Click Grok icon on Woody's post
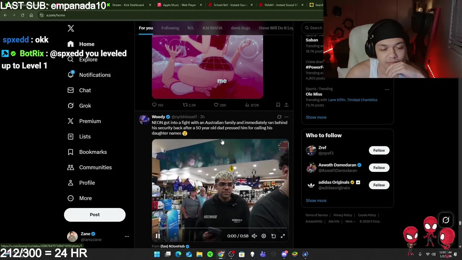This screenshot has width=462, height=260. (x=279, y=117)
